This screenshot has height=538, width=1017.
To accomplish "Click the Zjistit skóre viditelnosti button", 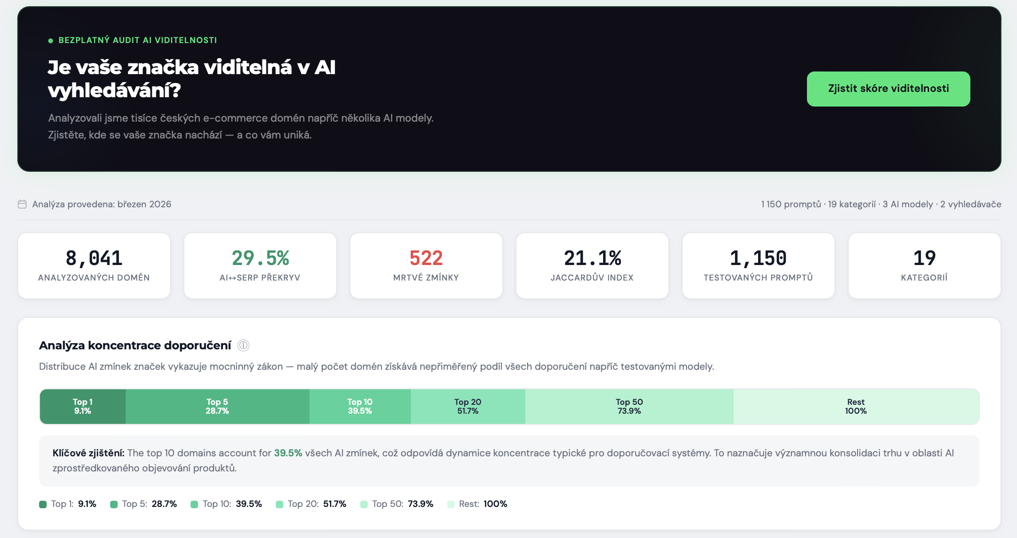I will point(888,88).
